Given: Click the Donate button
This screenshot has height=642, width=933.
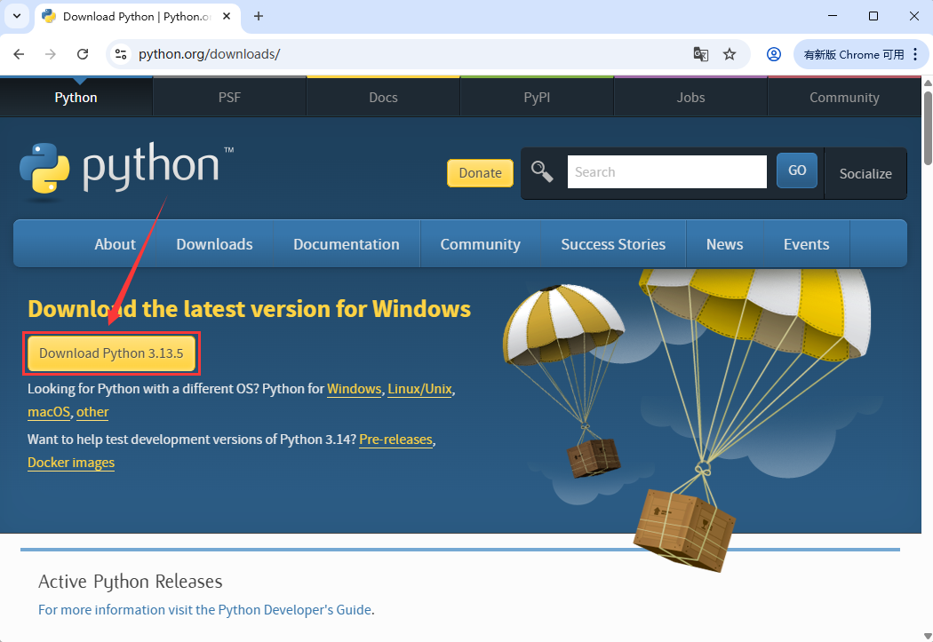Looking at the screenshot, I should tap(480, 173).
